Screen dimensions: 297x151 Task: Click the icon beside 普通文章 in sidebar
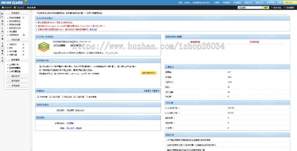pos(23,44)
